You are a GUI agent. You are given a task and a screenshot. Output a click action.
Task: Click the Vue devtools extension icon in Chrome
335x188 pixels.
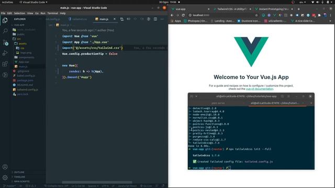coord(274,15)
